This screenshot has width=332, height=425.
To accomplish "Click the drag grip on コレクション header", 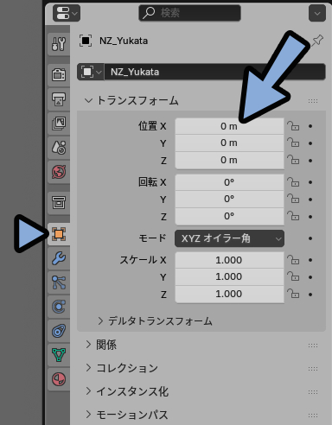I will 313,369.
